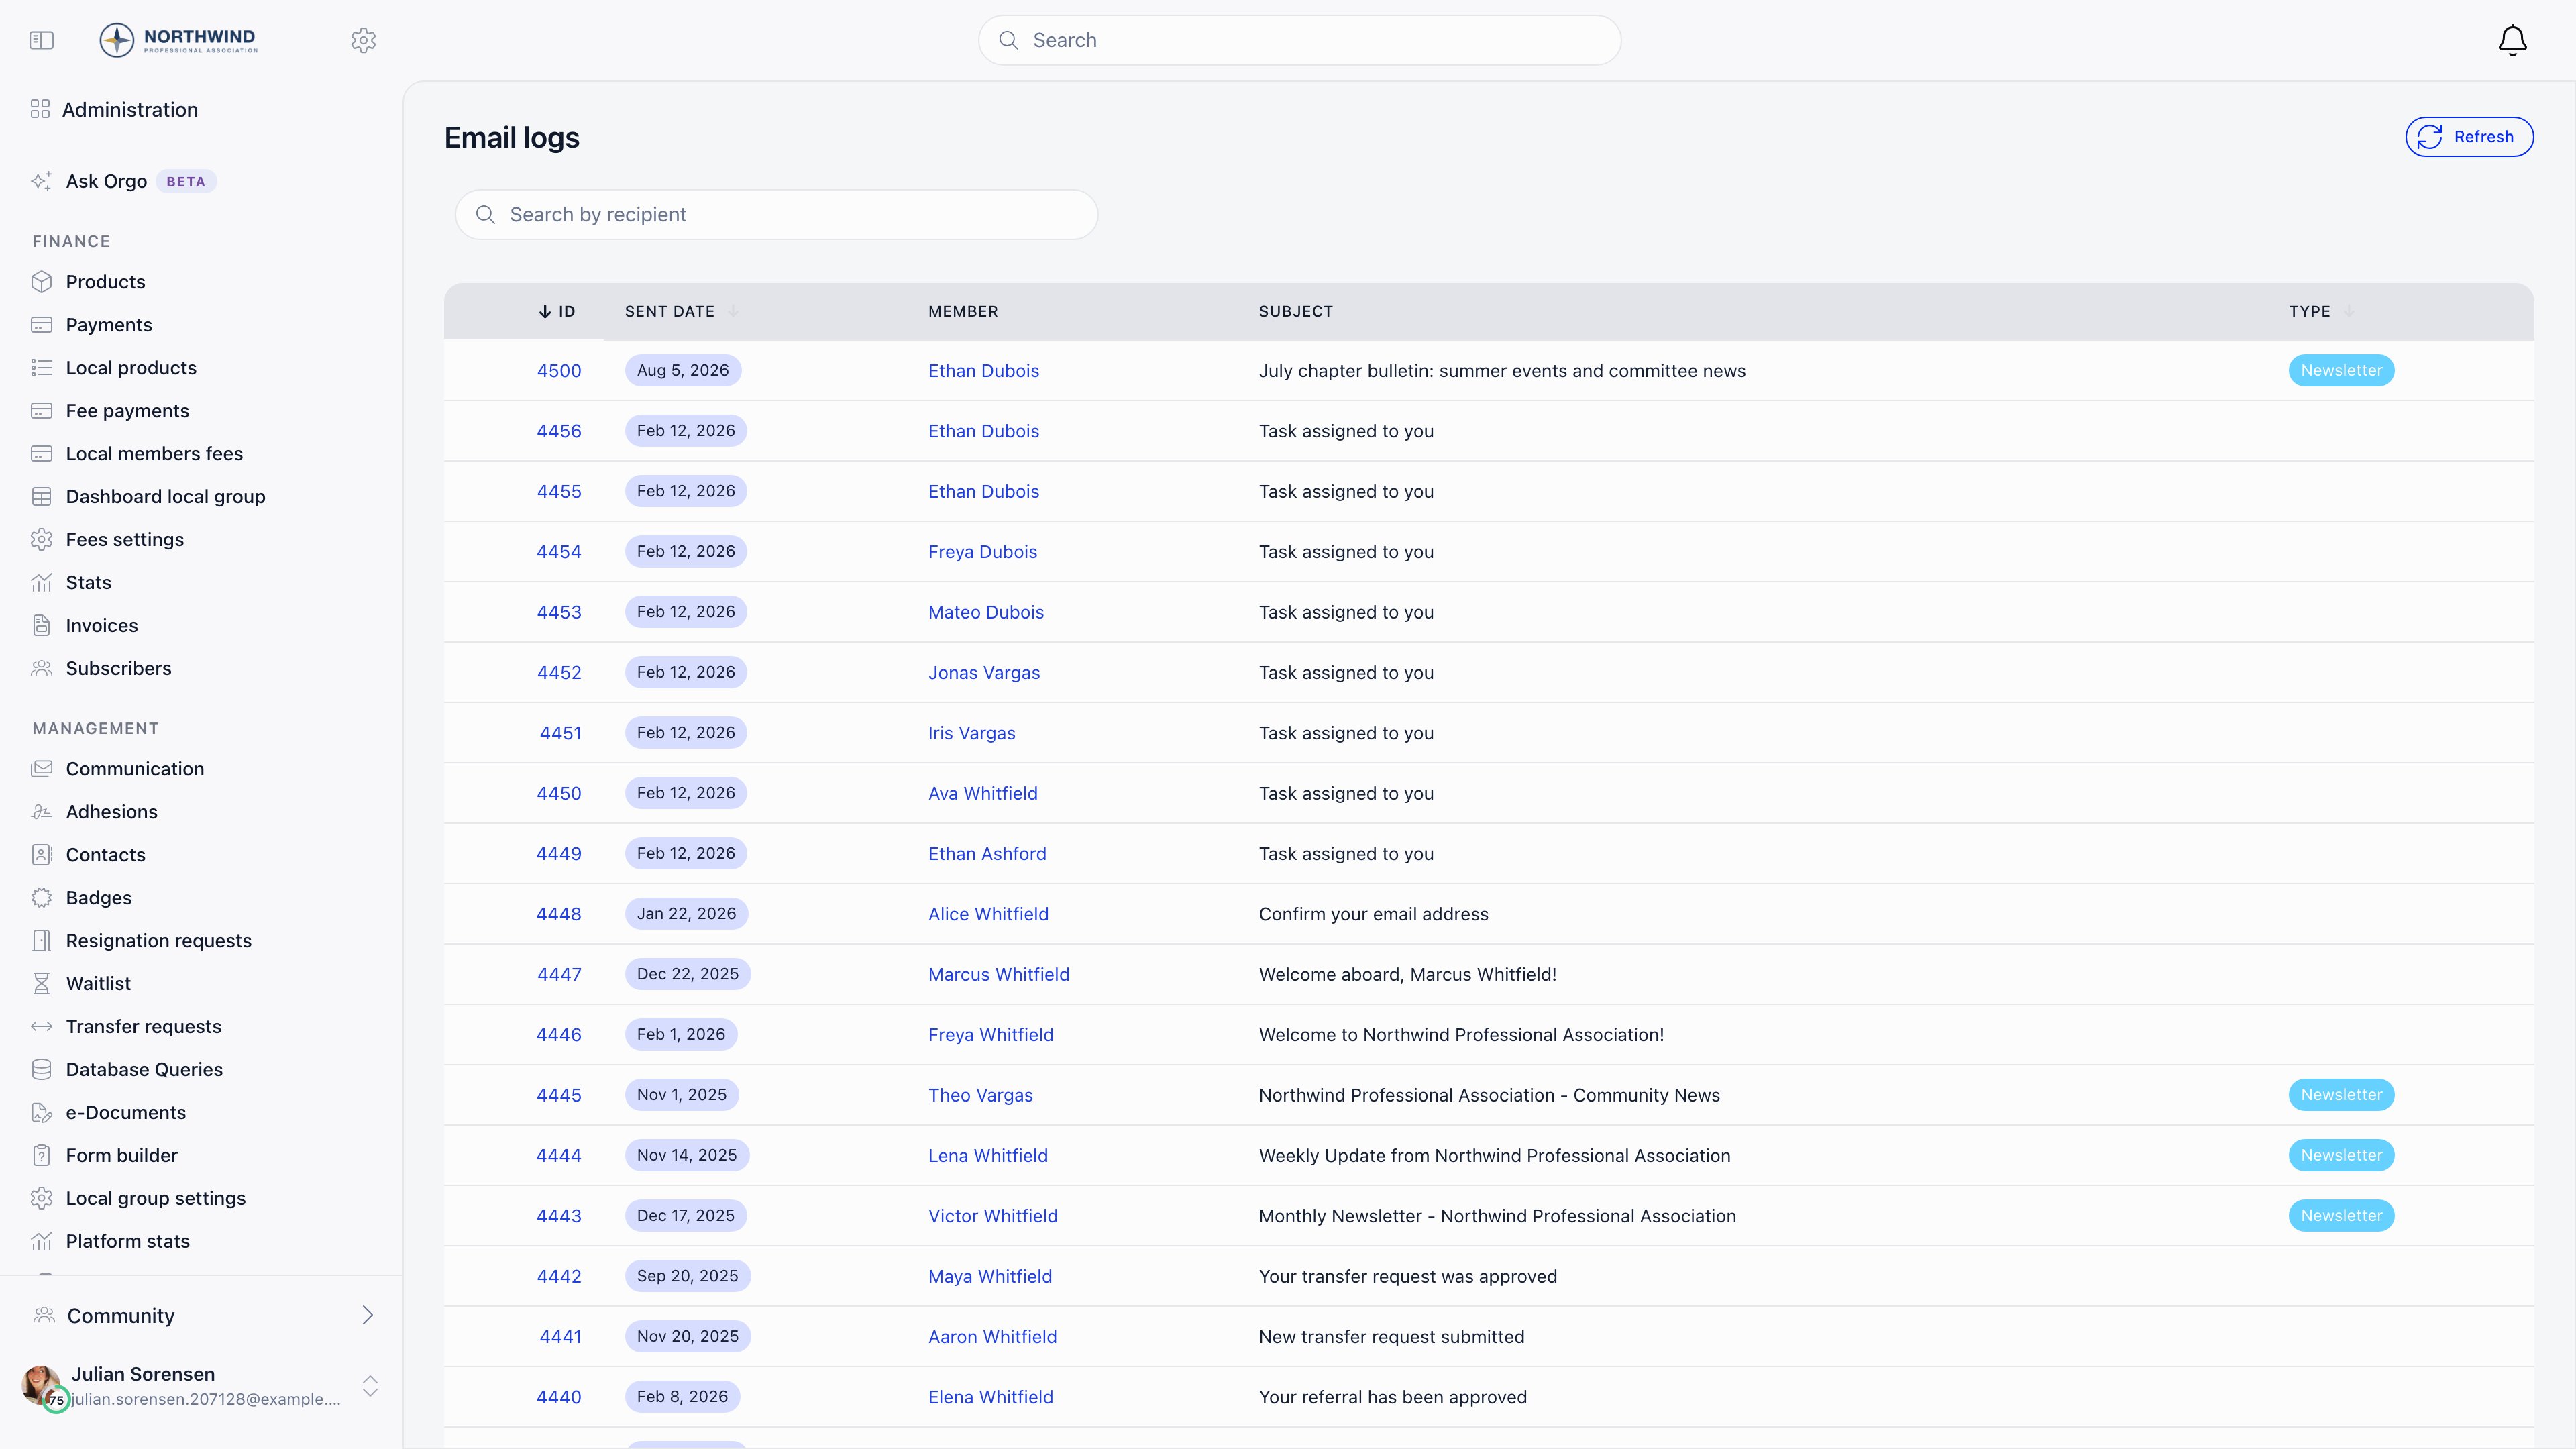Click the Stats chart icon
The width and height of the screenshot is (2576, 1449).
[41, 583]
